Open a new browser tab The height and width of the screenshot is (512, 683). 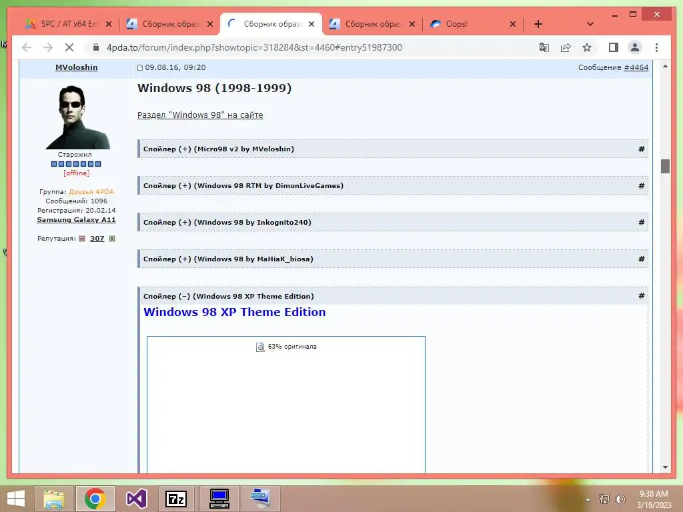[538, 24]
